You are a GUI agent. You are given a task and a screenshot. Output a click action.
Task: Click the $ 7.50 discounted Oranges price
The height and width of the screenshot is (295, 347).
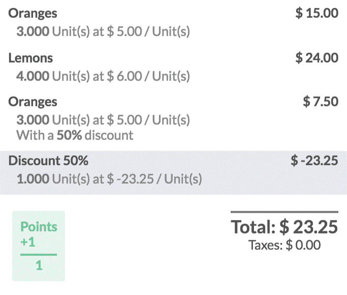320,102
